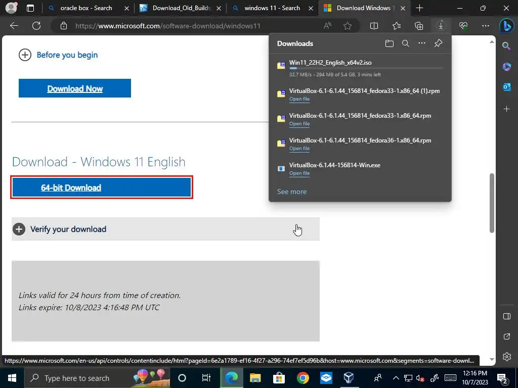Show hidden system tray icons
The height and width of the screenshot is (388, 518).
click(396, 378)
